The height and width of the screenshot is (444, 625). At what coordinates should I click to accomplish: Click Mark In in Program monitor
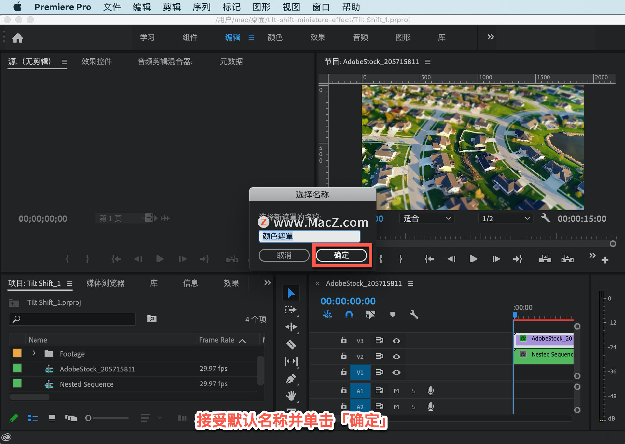pos(381,259)
